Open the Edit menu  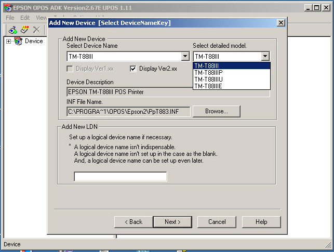pyautogui.click(x=25, y=18)
